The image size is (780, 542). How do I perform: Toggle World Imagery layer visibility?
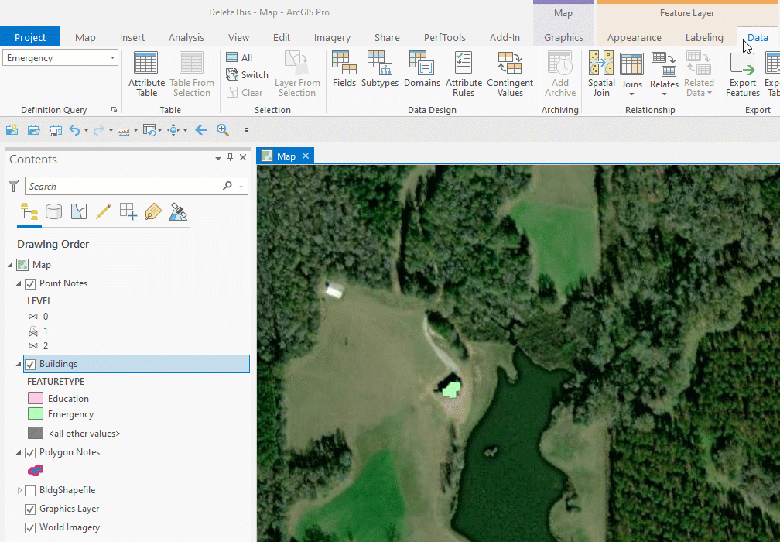tap(30, 527)
